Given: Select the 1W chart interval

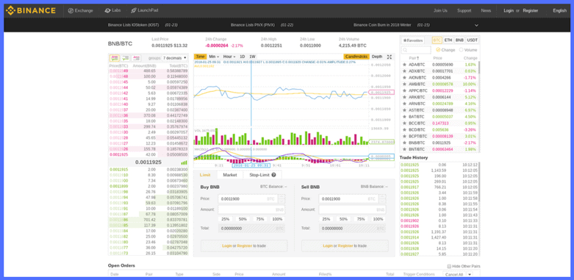Looking at the screenshot, I should coord(252,57).
